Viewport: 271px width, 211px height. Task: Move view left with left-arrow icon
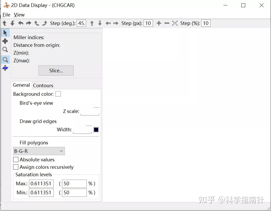pos(108,23)
